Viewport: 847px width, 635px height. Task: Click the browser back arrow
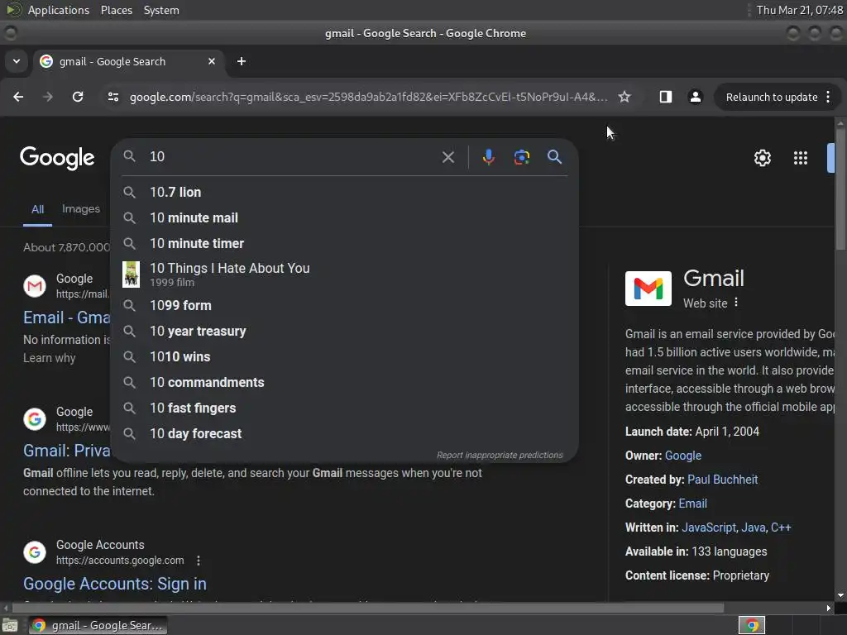point(18,97)
